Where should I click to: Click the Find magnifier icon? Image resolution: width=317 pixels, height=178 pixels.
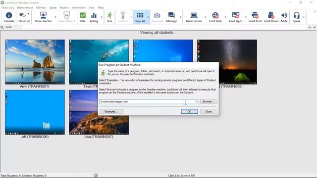click(2, 27)
